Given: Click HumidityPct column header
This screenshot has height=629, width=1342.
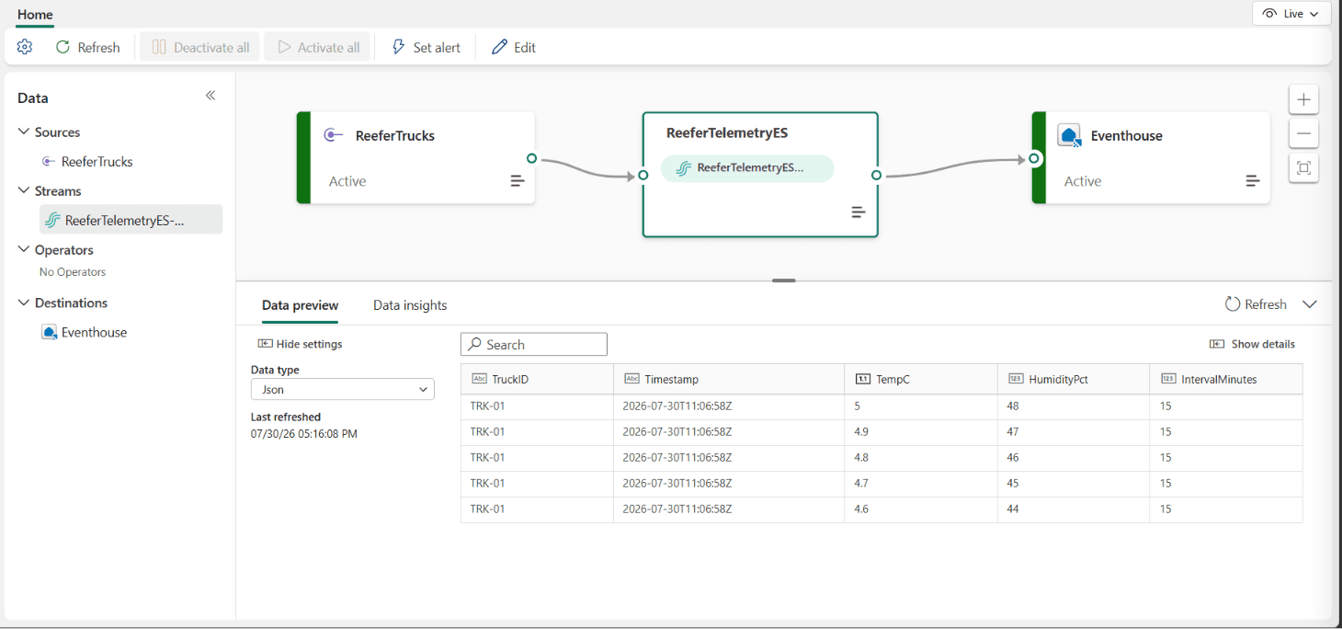Looking at the screenshot, I should 1074,379.
